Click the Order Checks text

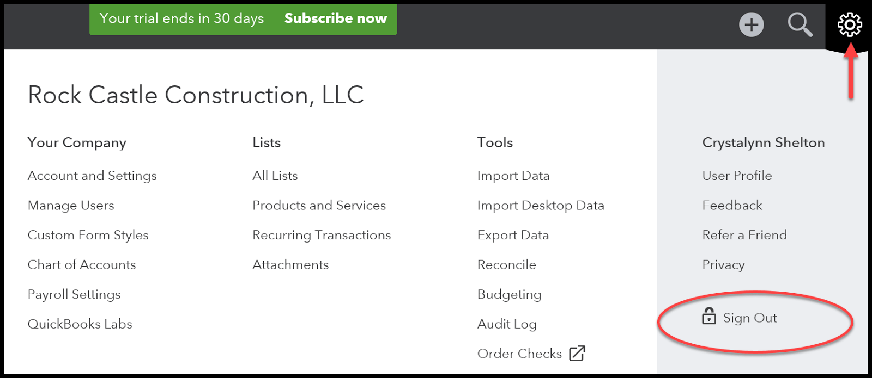tap(519, 354)
